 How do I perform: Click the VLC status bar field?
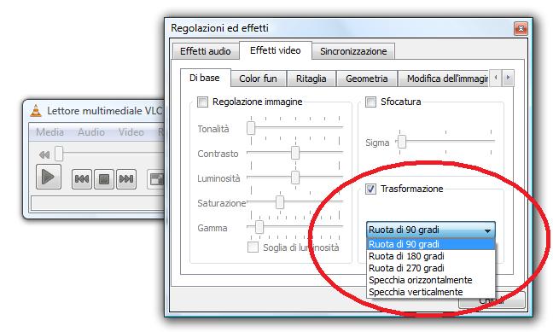pyautogui.click(x=97, y=204)
